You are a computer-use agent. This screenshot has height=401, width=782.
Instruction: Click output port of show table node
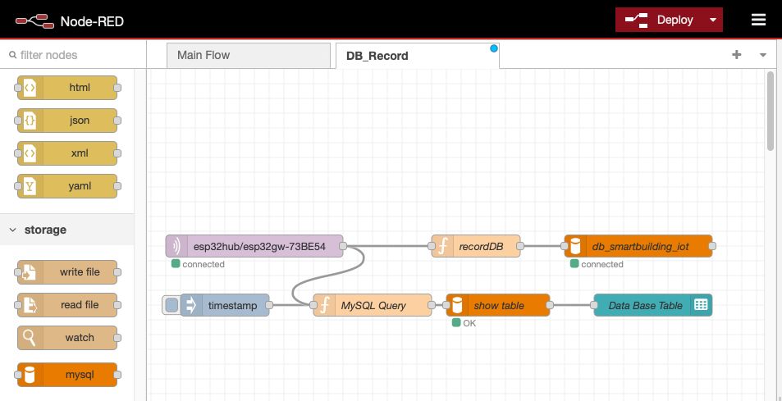pyautogui.click(x=550, y=305)
